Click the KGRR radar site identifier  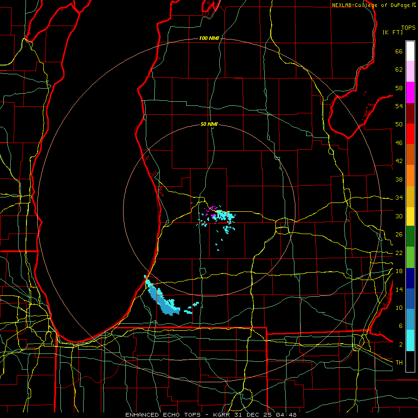222,415
